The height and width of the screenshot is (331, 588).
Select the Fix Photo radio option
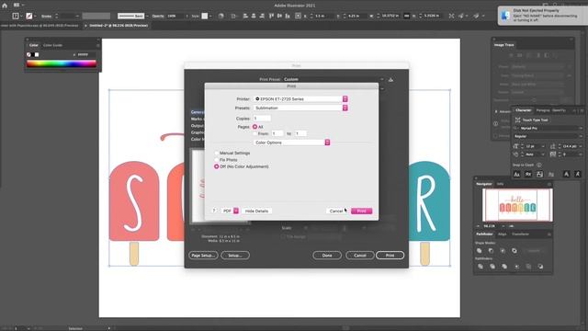(x=217, y=160)
